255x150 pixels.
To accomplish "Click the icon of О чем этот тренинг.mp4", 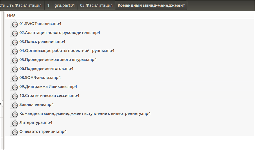I will point(15,132).
